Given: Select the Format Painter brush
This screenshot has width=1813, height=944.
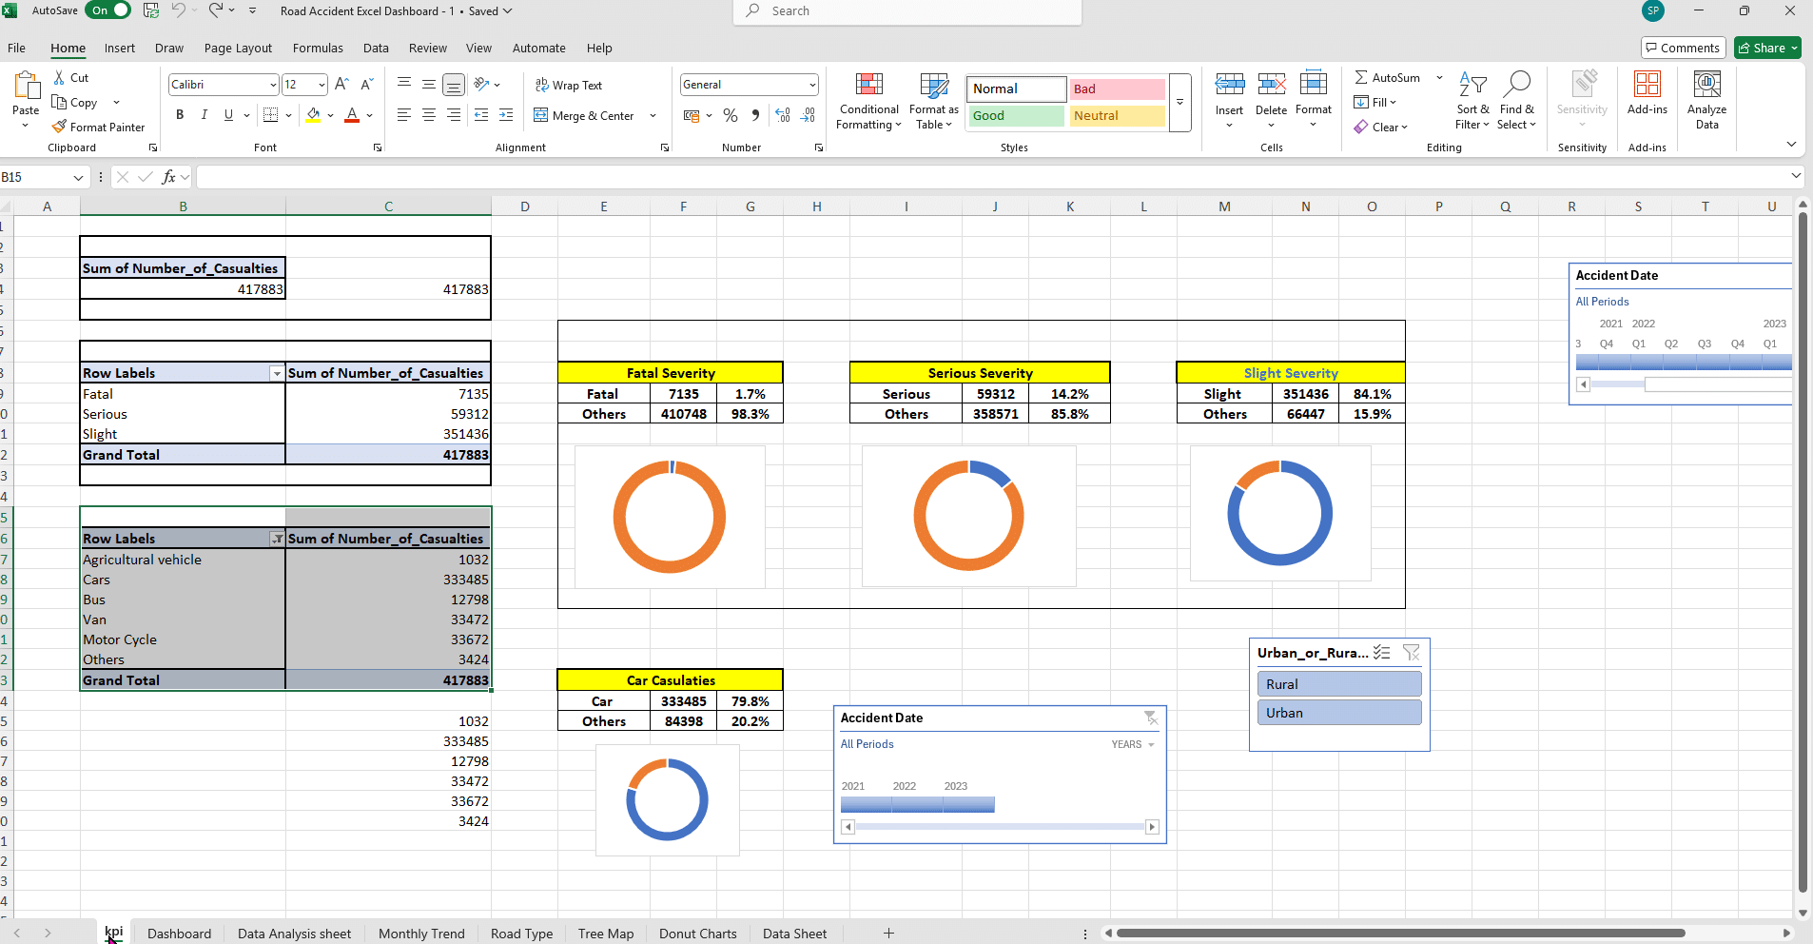Looking at the screenshot, I should 60,127.
